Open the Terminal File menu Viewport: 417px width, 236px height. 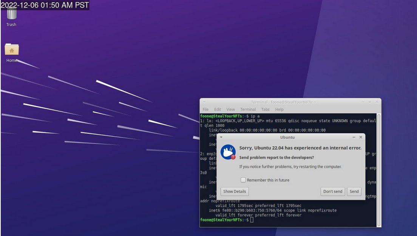click(x=205, y=109)
